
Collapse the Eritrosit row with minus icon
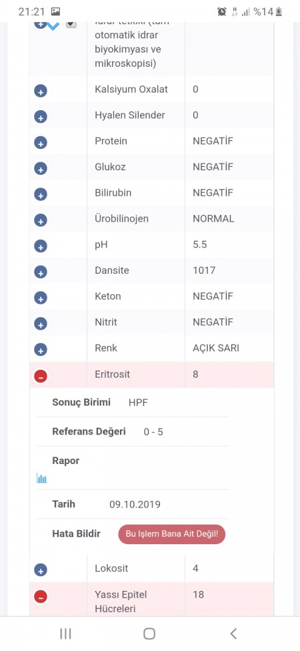(41, 377)
